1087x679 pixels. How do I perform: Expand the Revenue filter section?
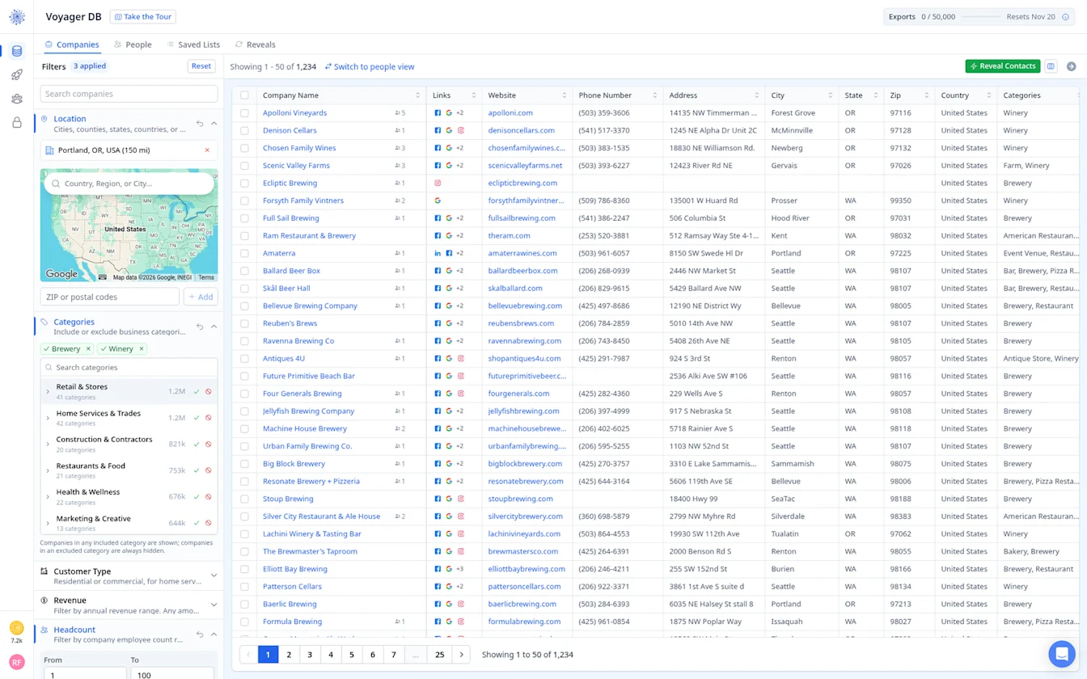click(x=214, y=605)
